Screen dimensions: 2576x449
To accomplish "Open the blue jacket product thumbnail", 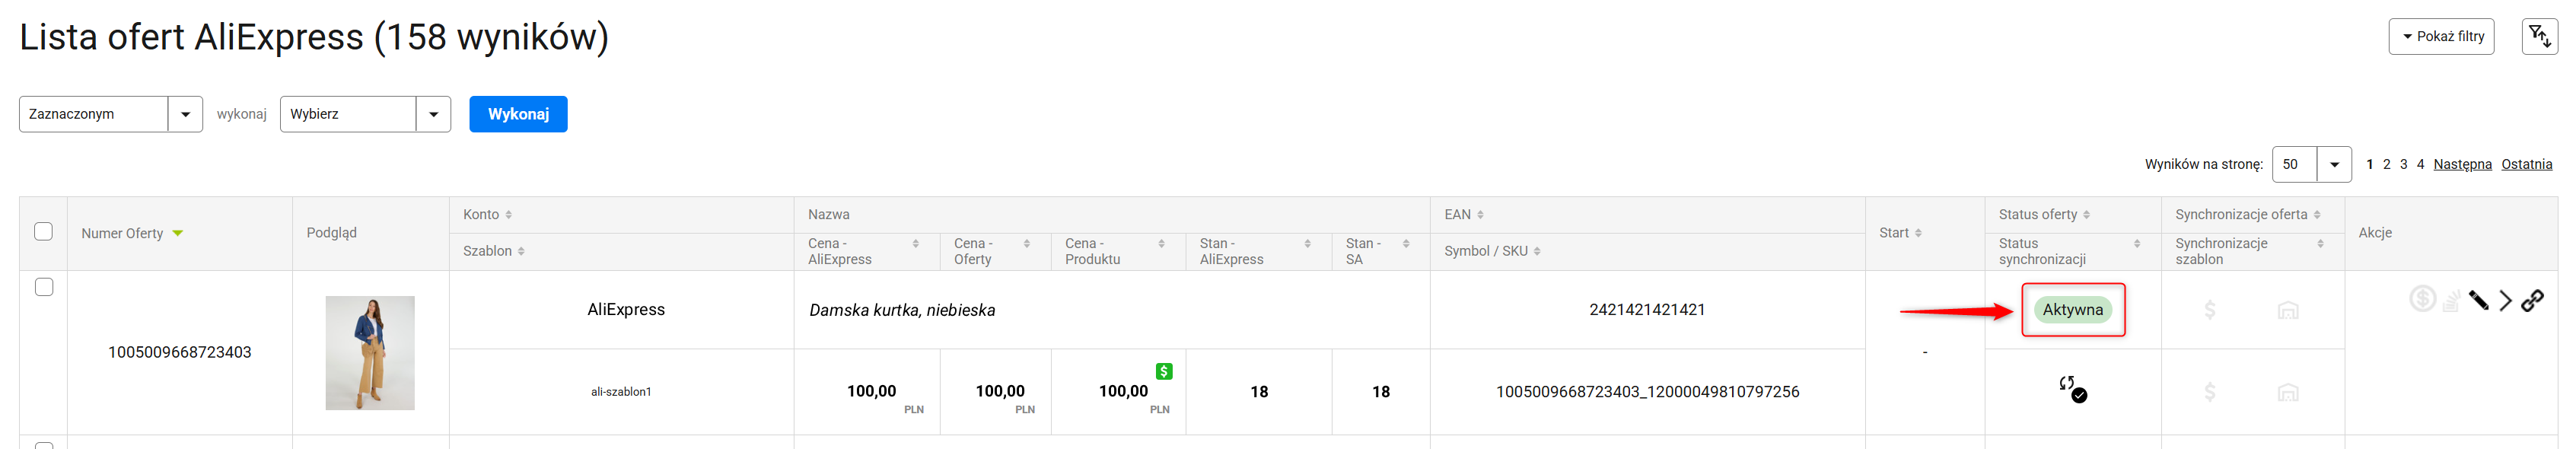I will tap(370, 352).
